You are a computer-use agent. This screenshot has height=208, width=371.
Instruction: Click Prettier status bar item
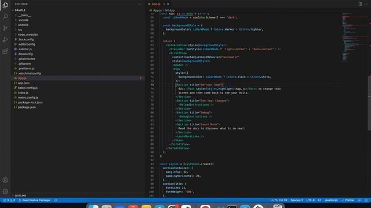348,200
